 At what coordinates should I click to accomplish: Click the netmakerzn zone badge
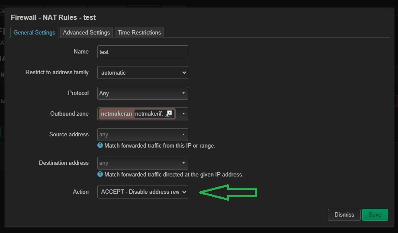[116, 114]
